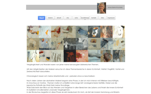151x94 pixels.
Task: Open the painting with the blue brush stroke
Action: coord(82,32)
